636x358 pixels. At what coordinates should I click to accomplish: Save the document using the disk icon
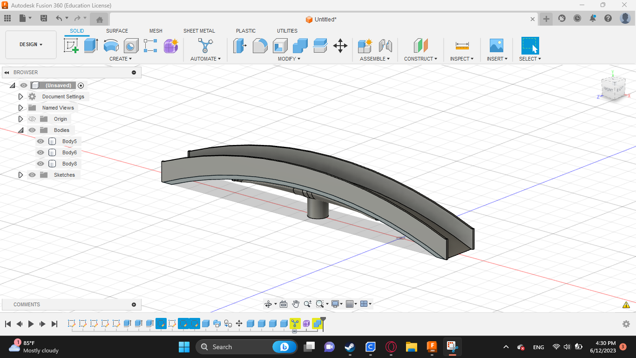click(44, 18)
